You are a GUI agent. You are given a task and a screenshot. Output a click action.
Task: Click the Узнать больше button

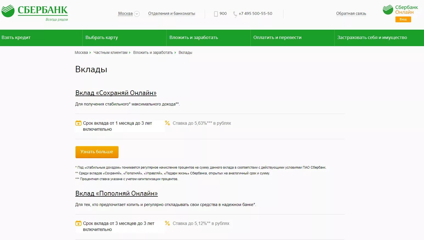point(97,152)
